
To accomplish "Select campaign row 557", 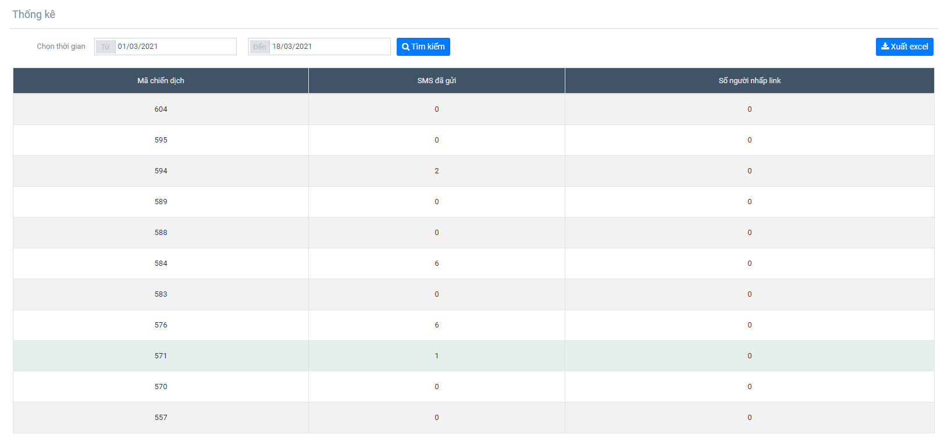I will tap(161, 418).
